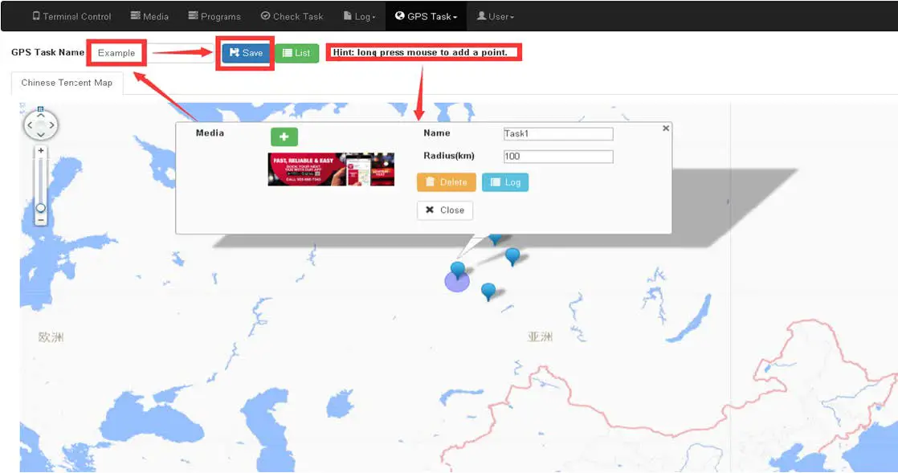
Task: Expand the Log dropdown menu
Action: [x=360, y=16]
